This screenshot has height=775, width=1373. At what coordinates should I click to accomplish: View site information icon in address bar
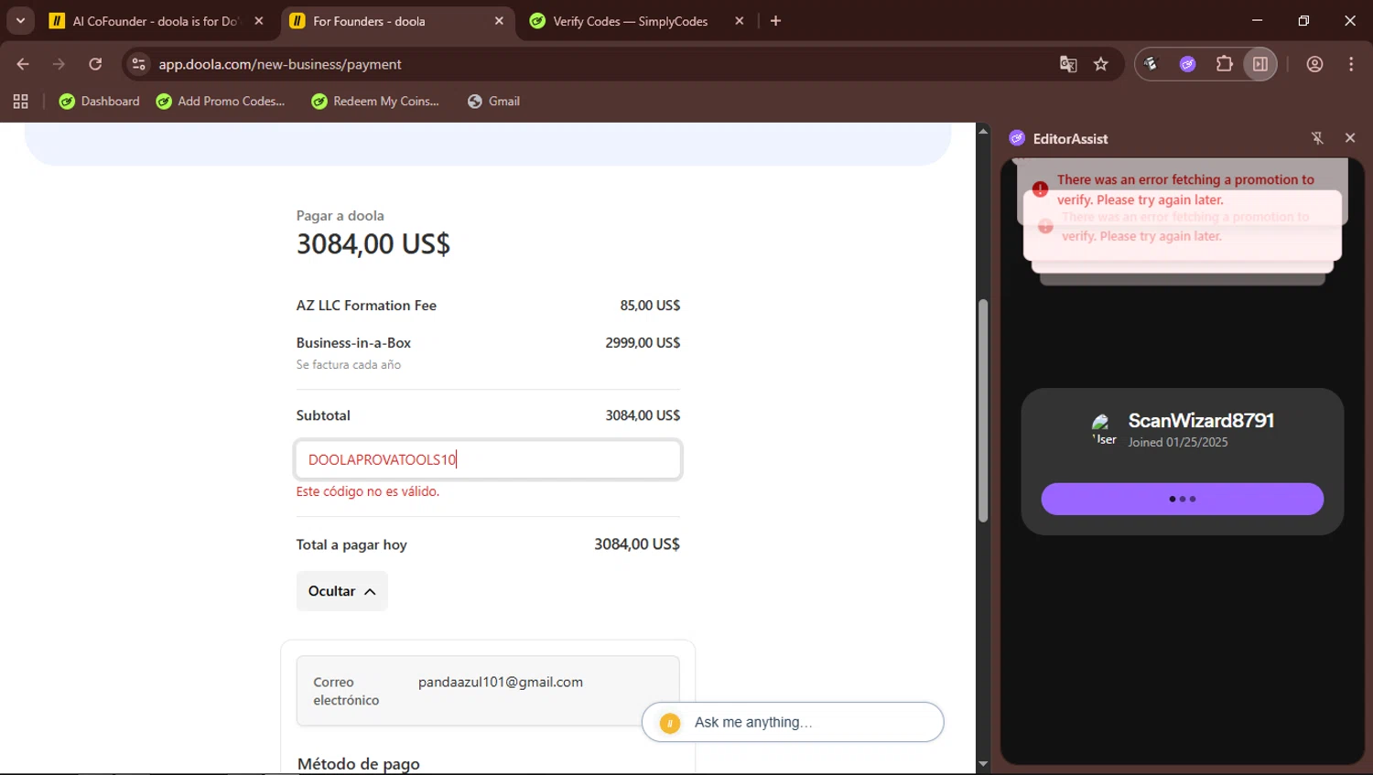(x=138, y=64)
